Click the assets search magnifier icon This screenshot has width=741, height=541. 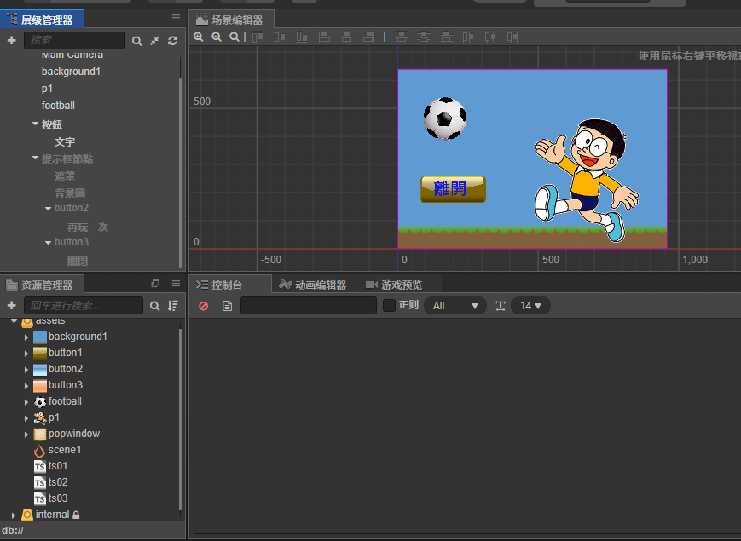[x=154, y=306]
